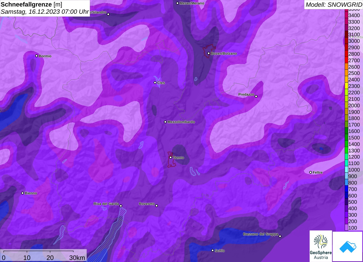
Task: Click the Bozen/Bolzano city marker
Action: [208, 53]
